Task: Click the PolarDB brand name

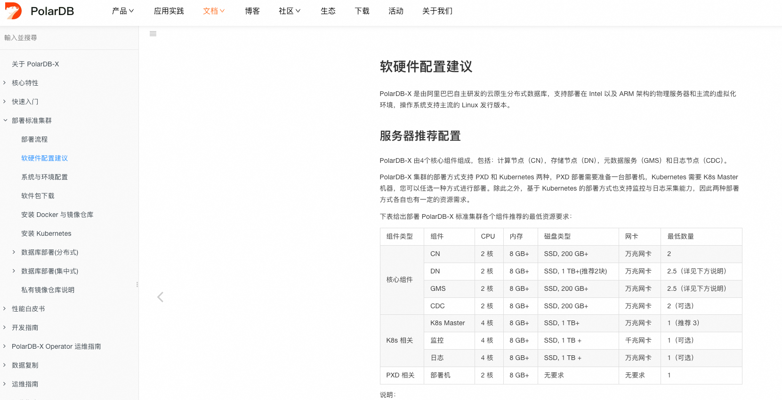Action: point(52,11)
